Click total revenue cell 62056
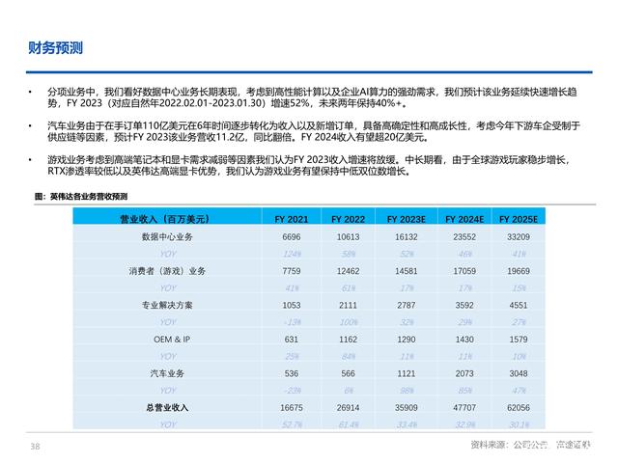This screenshot has height=463, width=618. pos(519,408)
